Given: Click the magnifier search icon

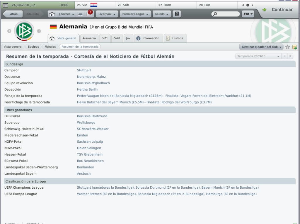Looking at the screenshot, I should coord(215,14).
